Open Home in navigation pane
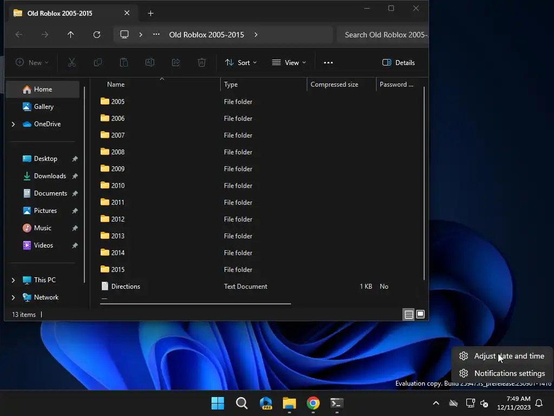The height and width of the screenshot is (416, 554). point(43,89)
